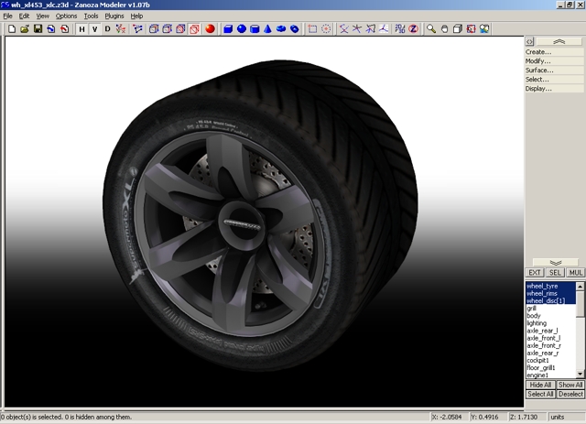Select the Pan hand tool
This screenshot has height=424, width=586.
point(445,29)
